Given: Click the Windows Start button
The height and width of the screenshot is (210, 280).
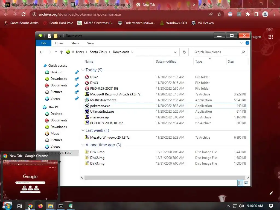Looking at the screenshot, I should 7,206.
